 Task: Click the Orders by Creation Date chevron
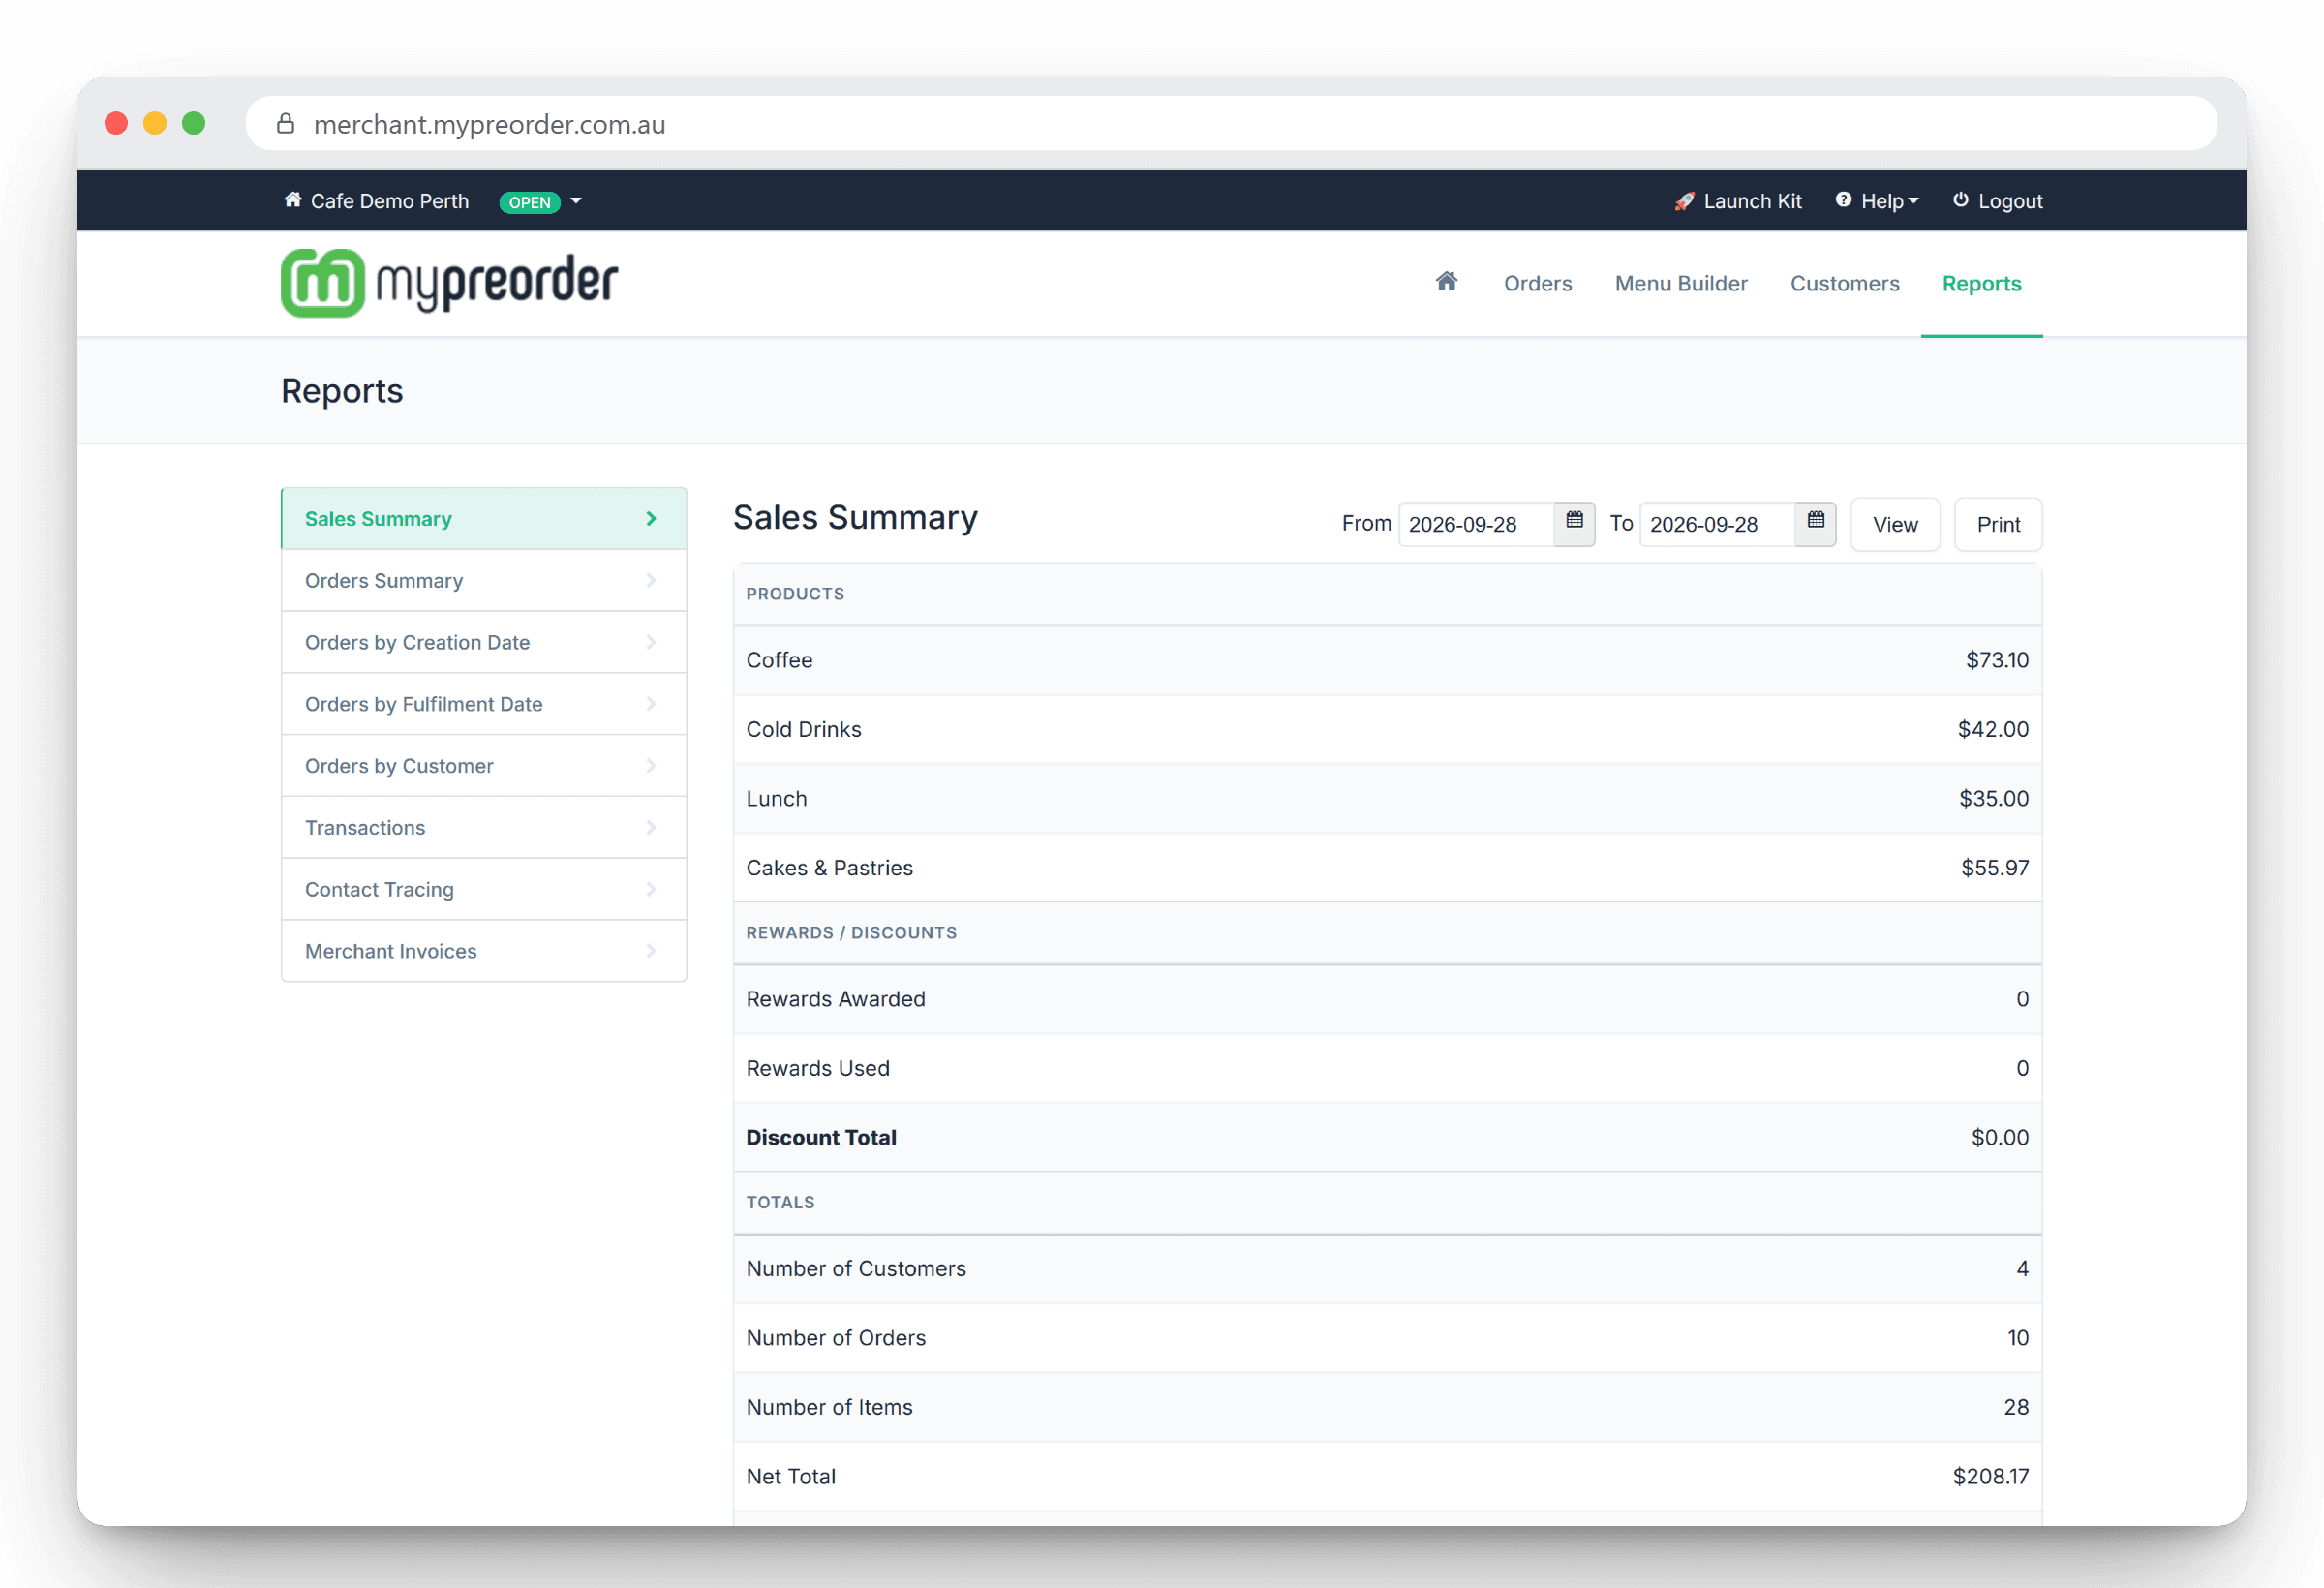tap(651, 642)
